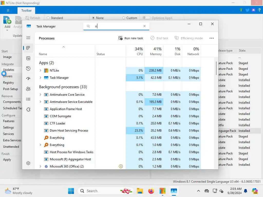Select the COM Surrogate process row

[x=118, y=116]
